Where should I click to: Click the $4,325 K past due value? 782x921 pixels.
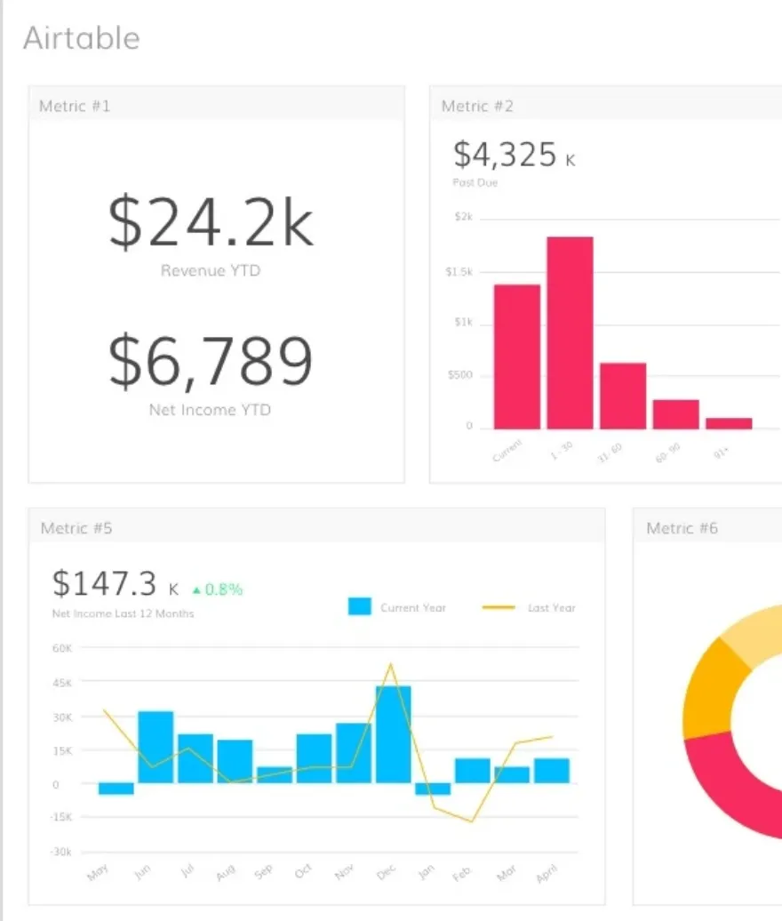coord(515,155)
